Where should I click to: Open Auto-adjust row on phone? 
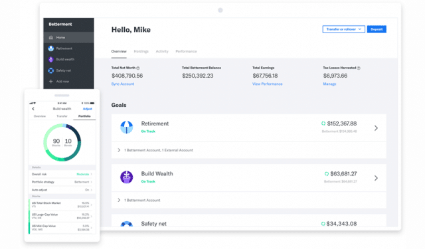tap(62, 190)
